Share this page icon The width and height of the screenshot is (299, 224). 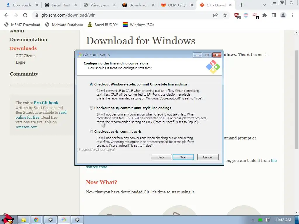[x=215, y=15]
